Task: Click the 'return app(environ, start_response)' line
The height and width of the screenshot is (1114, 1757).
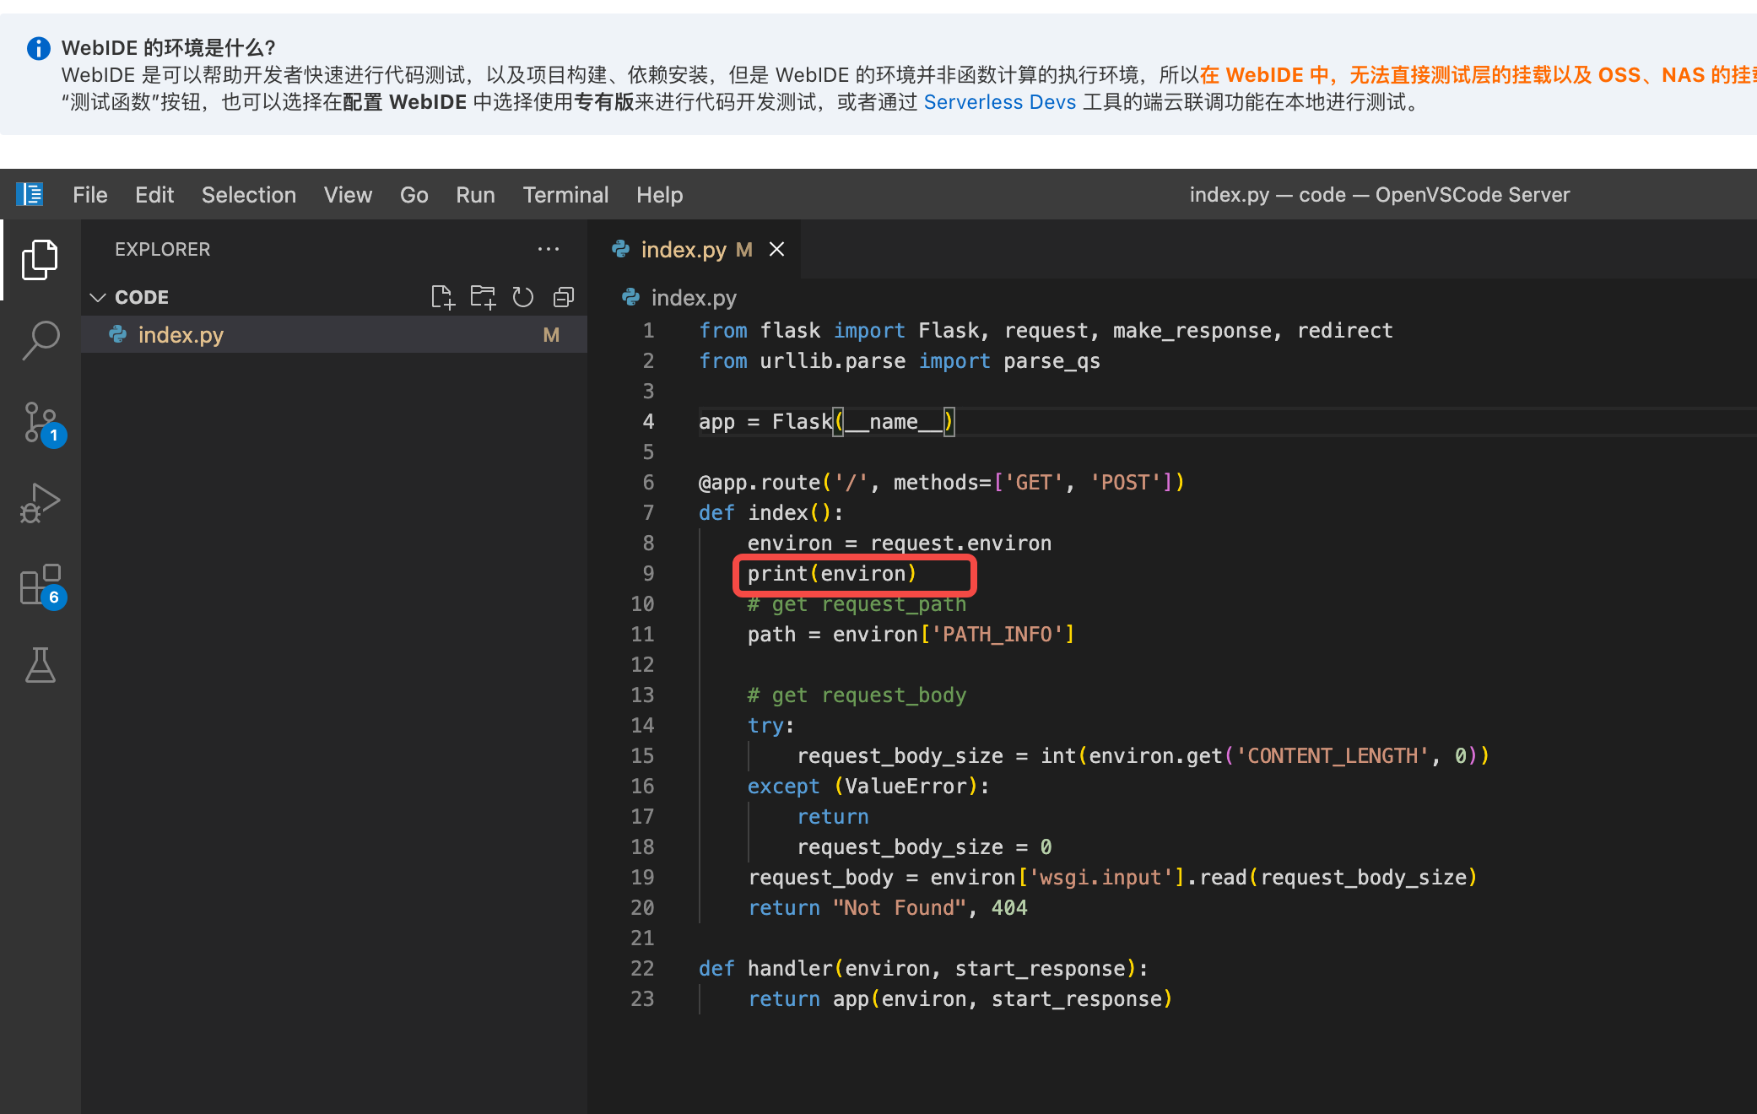Action: click(x=960, y=998)
